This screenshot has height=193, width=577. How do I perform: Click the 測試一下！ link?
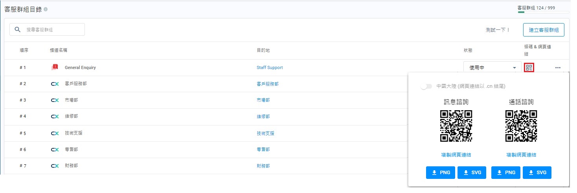(x=498, y=30)
